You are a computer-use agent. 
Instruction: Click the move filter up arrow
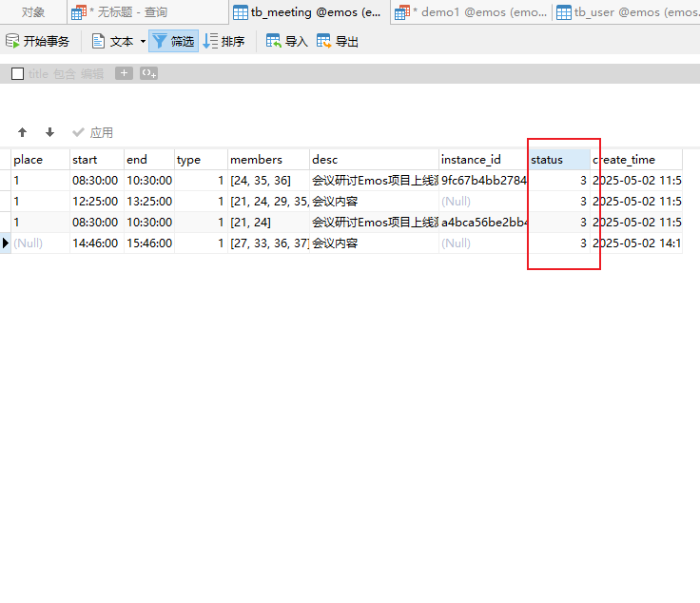[22, 132]
